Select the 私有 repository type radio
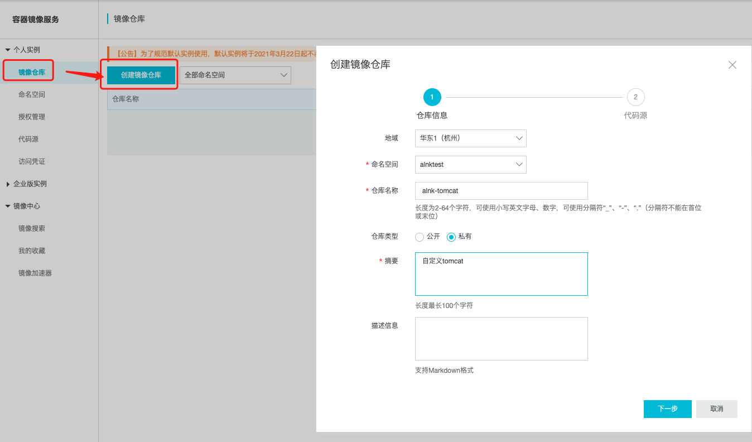Viewport: 752px width, 442px height. pyautogui.click(x=451, y=237)
